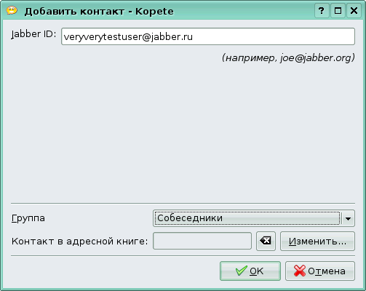Open the Группа dropdown arrow
This screenshot has width=366, height=291.
pyautogui.click(x=349, y=218)
